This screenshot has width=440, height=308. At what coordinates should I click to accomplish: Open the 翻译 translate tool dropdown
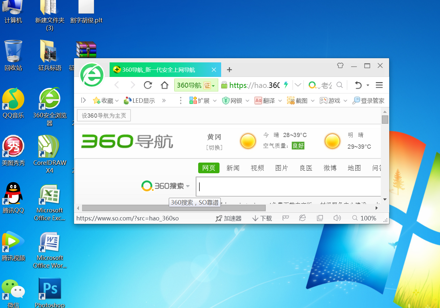(x=268, y=101)
